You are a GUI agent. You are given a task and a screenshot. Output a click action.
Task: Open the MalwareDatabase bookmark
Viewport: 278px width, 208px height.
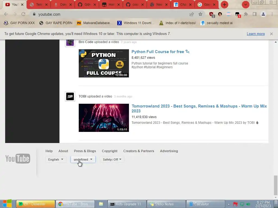coord(95,23)
